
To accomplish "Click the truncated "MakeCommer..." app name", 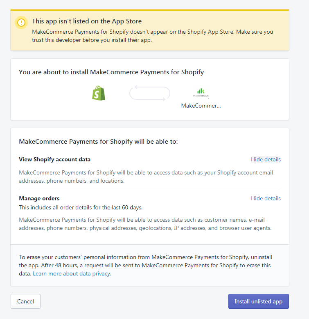I will pyautogui.click(x=201, y=106).
